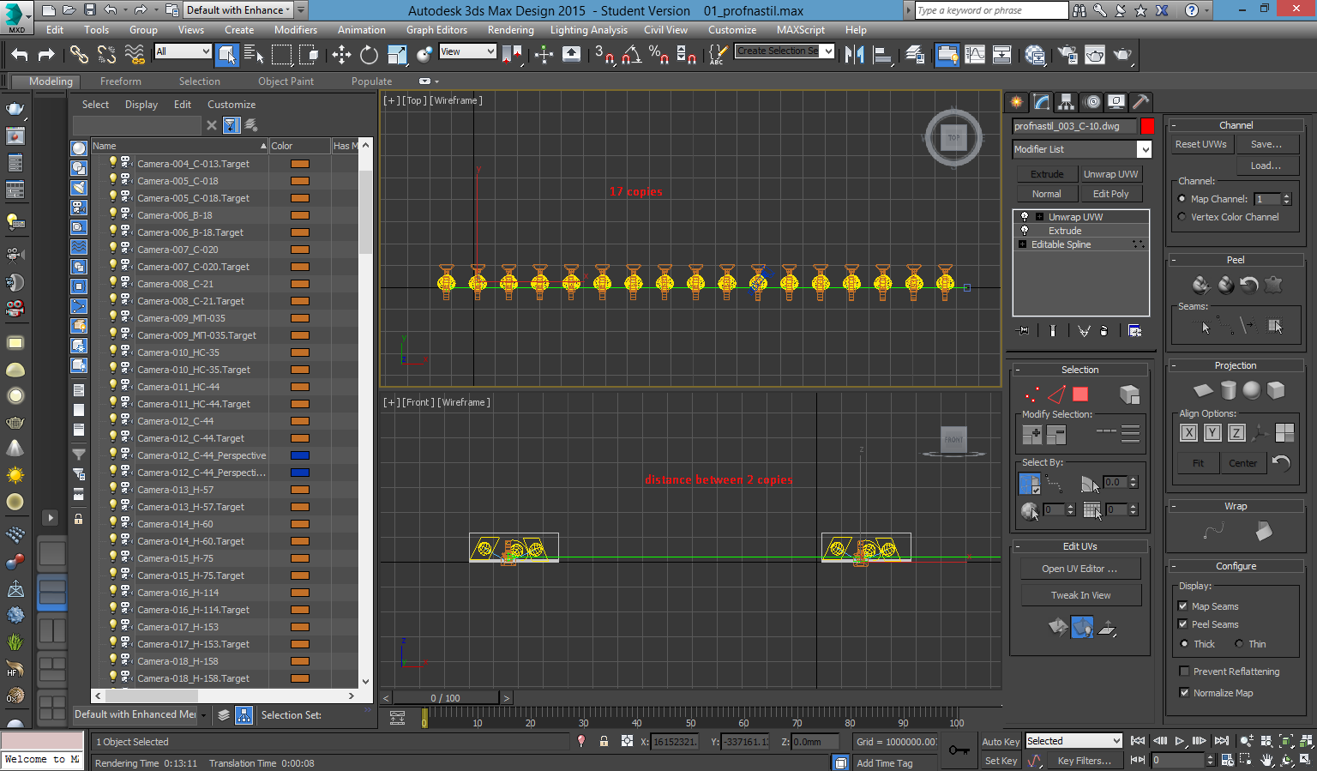Activate the Polygon sub-object selection mode
The width and height of the screenshot is (1317, 771).
tap(1080, 395)
